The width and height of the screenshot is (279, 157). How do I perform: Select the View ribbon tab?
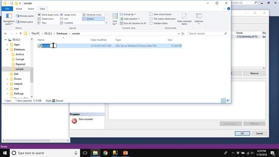click(42, 9)
